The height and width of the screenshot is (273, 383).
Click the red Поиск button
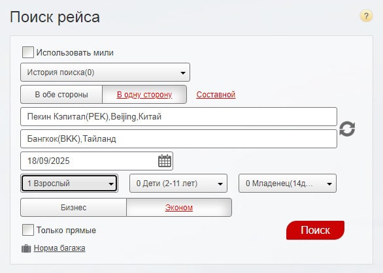pos(315,230)
